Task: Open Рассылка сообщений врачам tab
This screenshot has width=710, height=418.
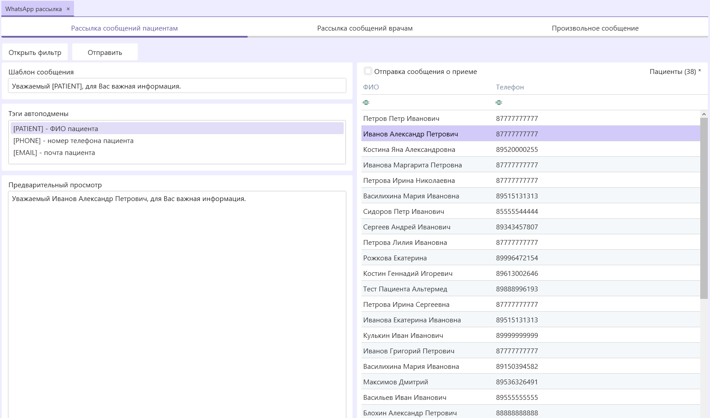Action: (x=365, y=28)
